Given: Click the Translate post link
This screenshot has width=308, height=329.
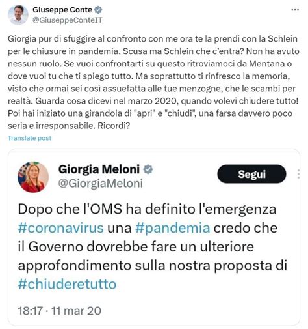Looking at the screenshot, I should (x=30, y=138).
